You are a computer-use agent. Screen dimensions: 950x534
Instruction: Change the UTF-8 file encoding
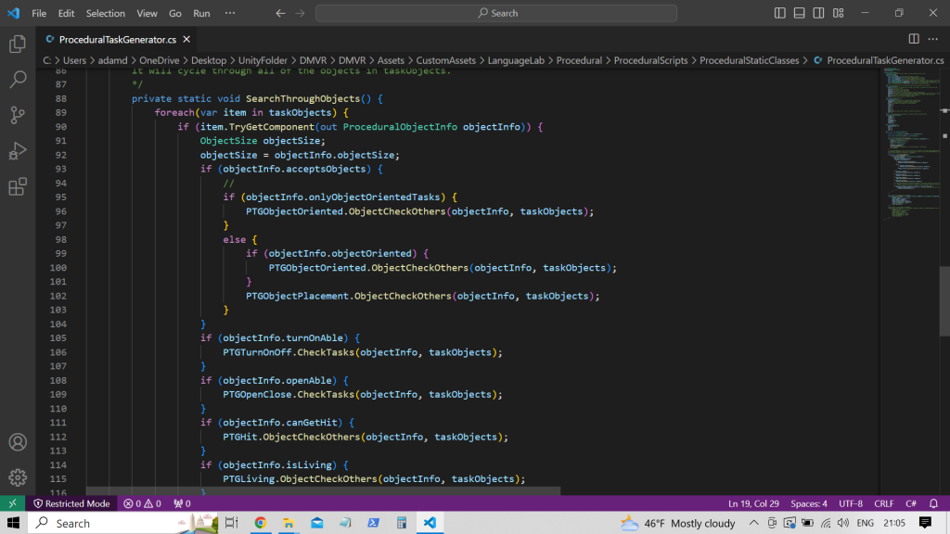pyautogui.click(x=850, y=503)
